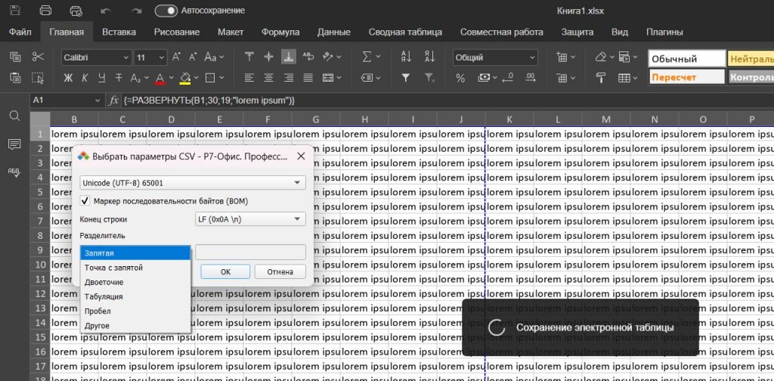Click the Copy style paint roller icon

[x=601, y=78]
